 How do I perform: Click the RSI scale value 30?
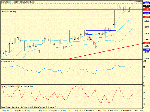click(144, 77)
